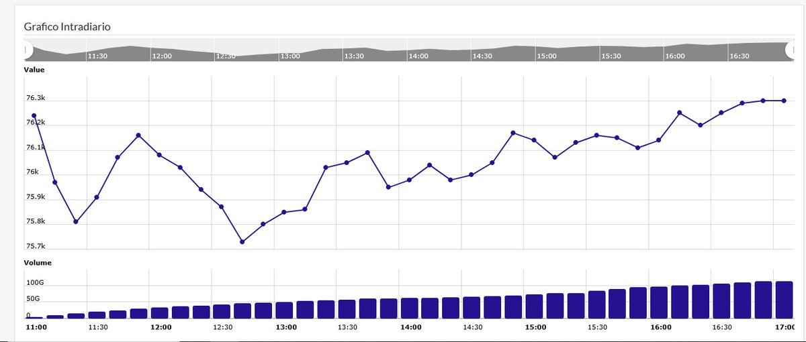Select the 16:10 data point near 76.25k

(x=680, y=113)
